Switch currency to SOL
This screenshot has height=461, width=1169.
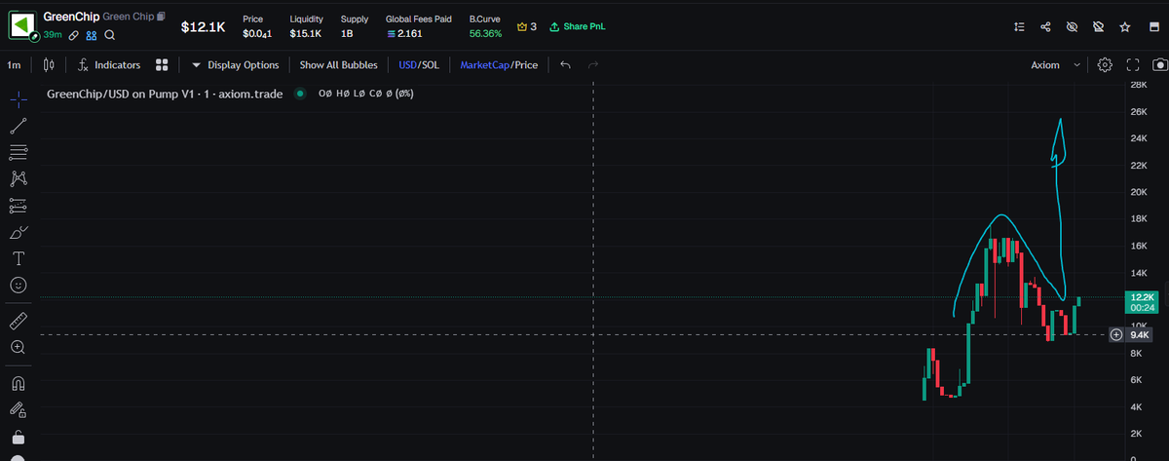(x=431, y=64)
